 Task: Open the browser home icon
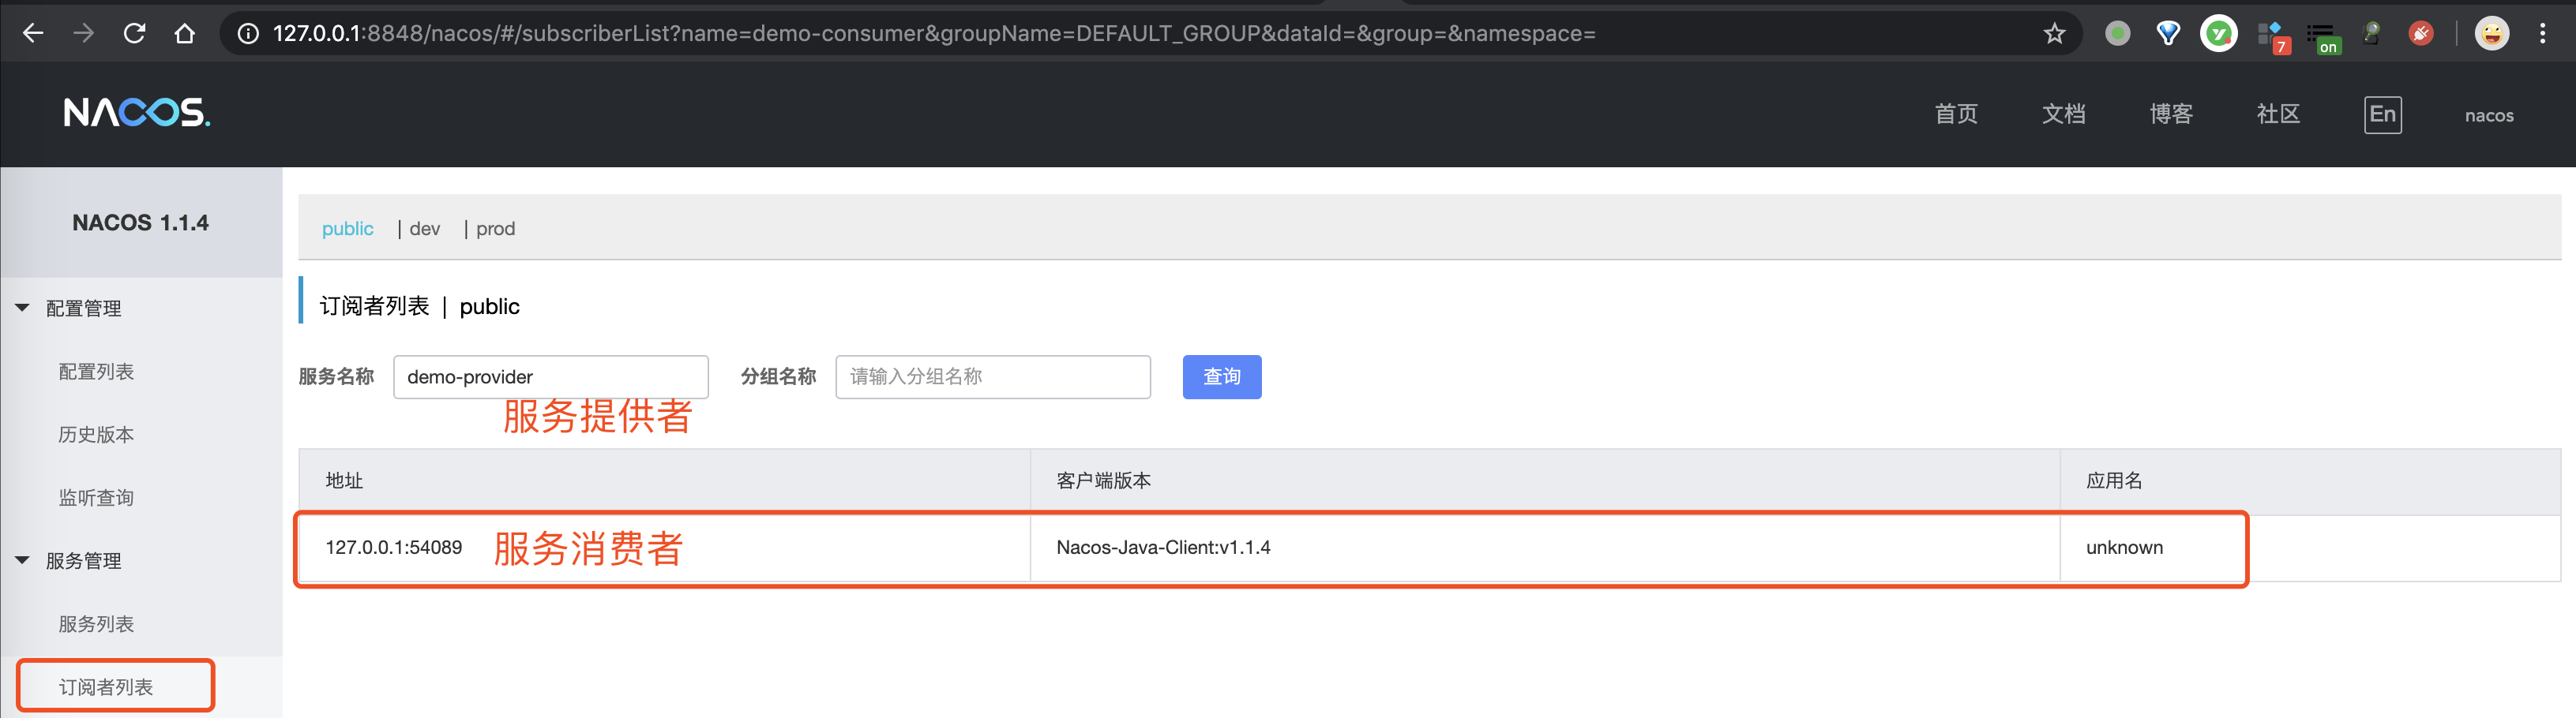click(185, 33)
